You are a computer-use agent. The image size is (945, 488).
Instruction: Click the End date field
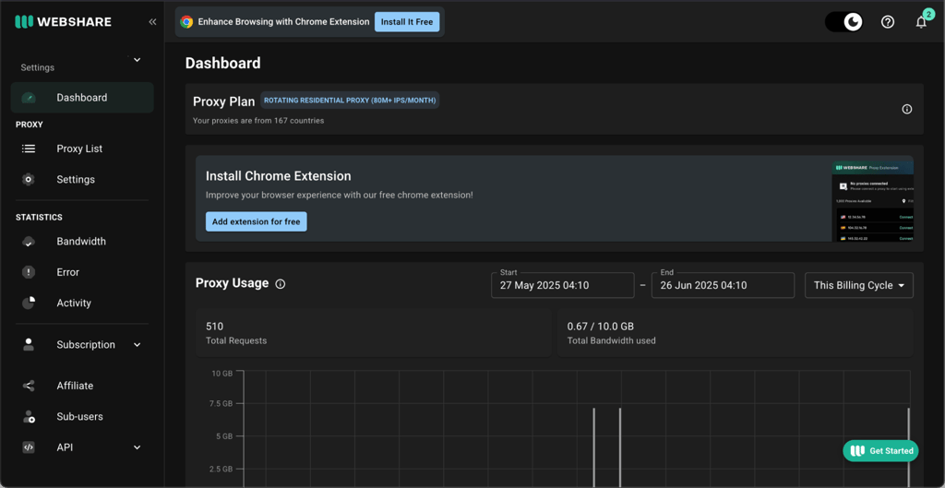(723, 286)
